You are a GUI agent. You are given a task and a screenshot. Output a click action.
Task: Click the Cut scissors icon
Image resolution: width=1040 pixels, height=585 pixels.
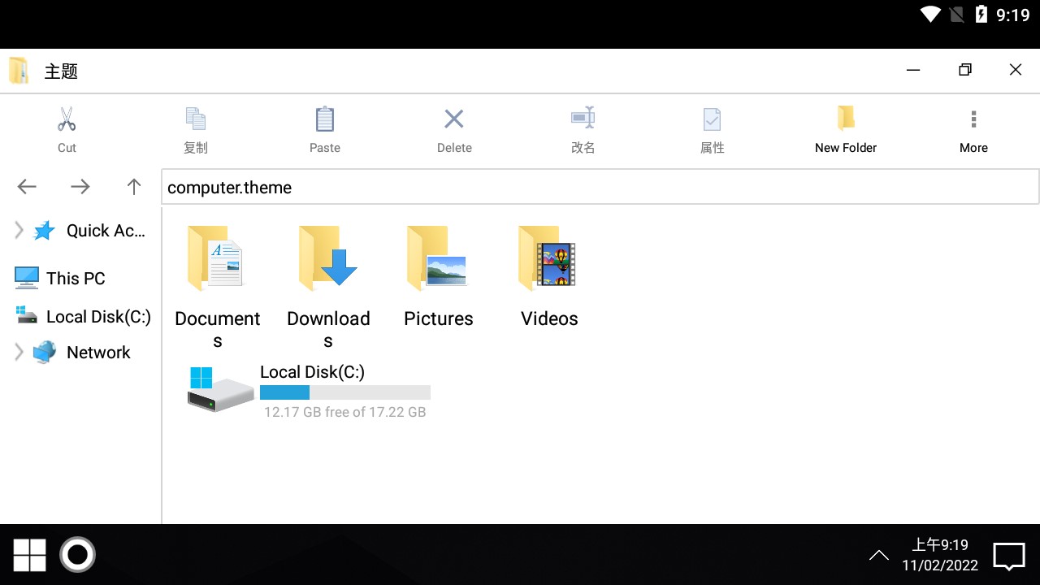coord(67,120)
